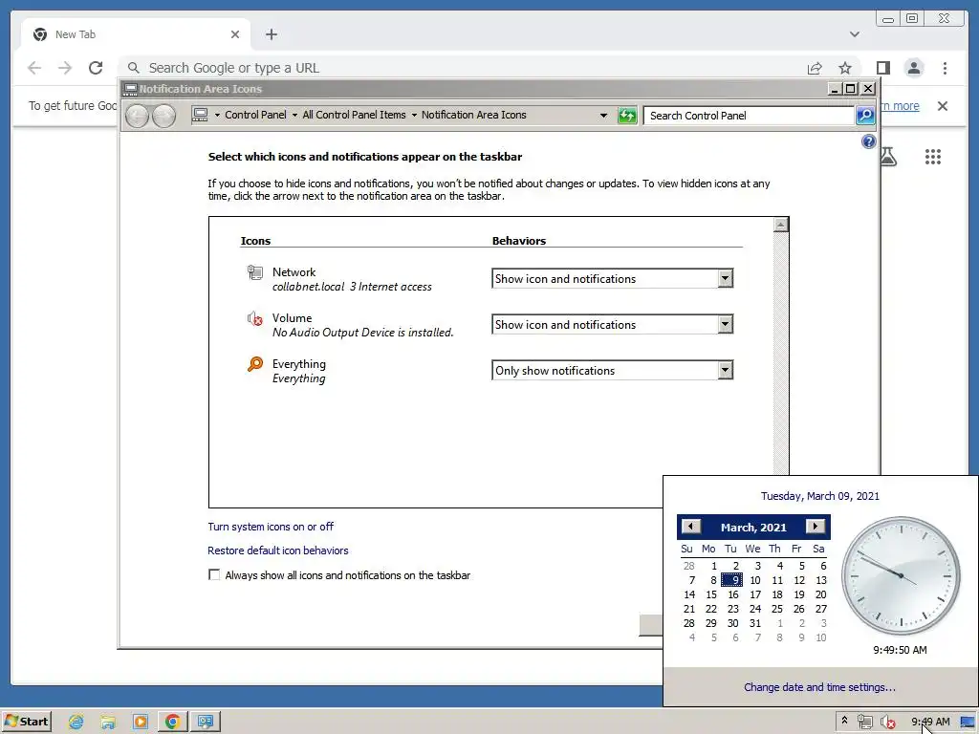979x734 pixels.
Task: Click Tuesday, March 09, 2021 date link
Action: coord(819,496)
